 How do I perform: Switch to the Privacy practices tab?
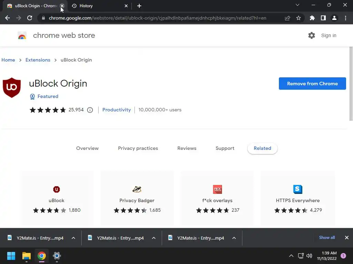[138, 148]
